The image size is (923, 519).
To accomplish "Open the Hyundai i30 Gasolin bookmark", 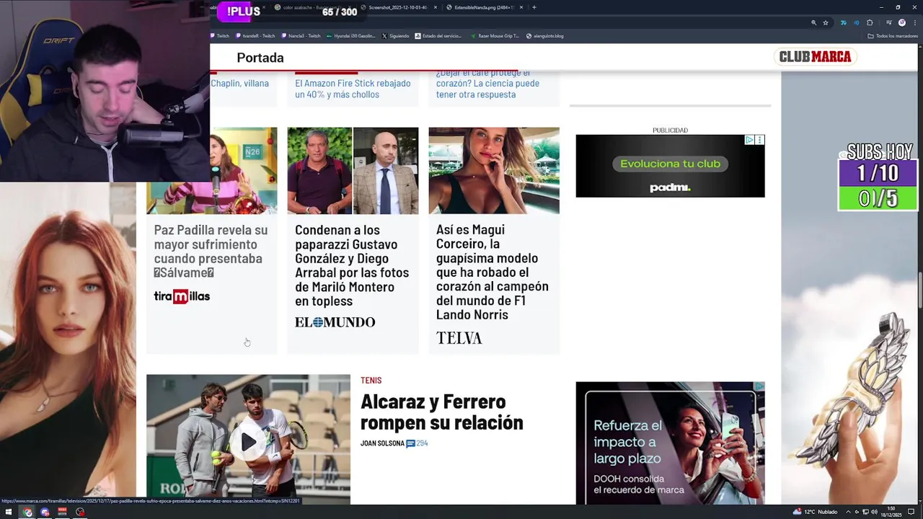I will [351, 35].
